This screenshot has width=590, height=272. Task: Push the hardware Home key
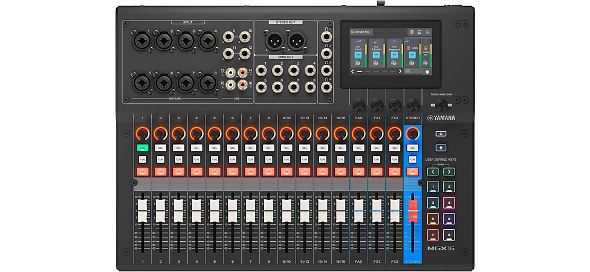click(x=441, y=148)
